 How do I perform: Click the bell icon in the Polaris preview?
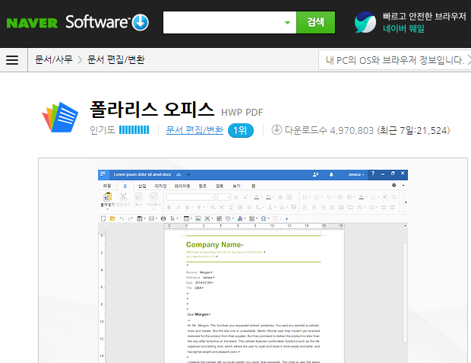click(331, 174)
